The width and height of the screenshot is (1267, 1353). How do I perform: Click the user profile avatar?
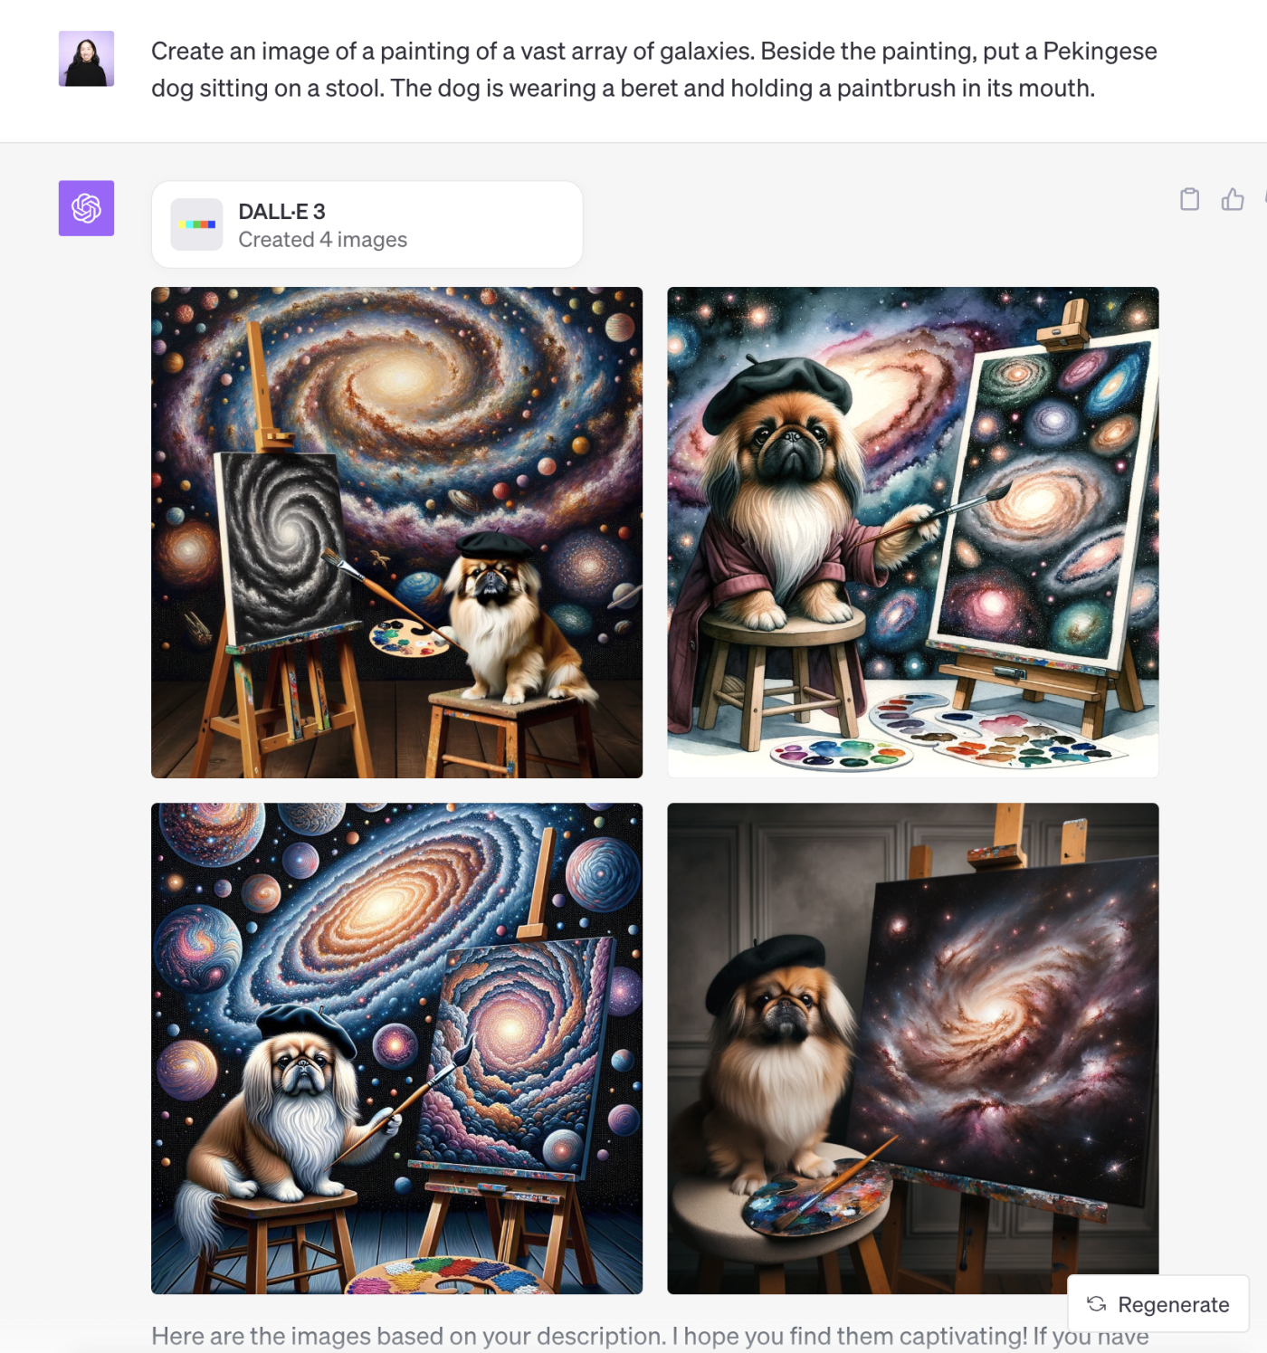(86, 59)
